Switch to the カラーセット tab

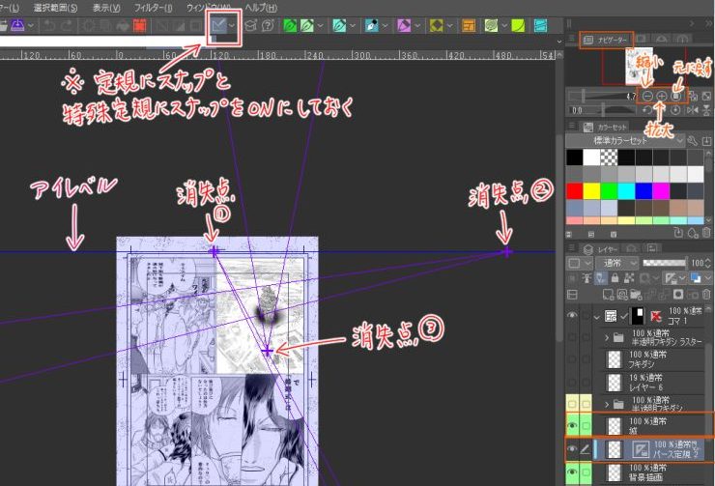coord(606,127)
